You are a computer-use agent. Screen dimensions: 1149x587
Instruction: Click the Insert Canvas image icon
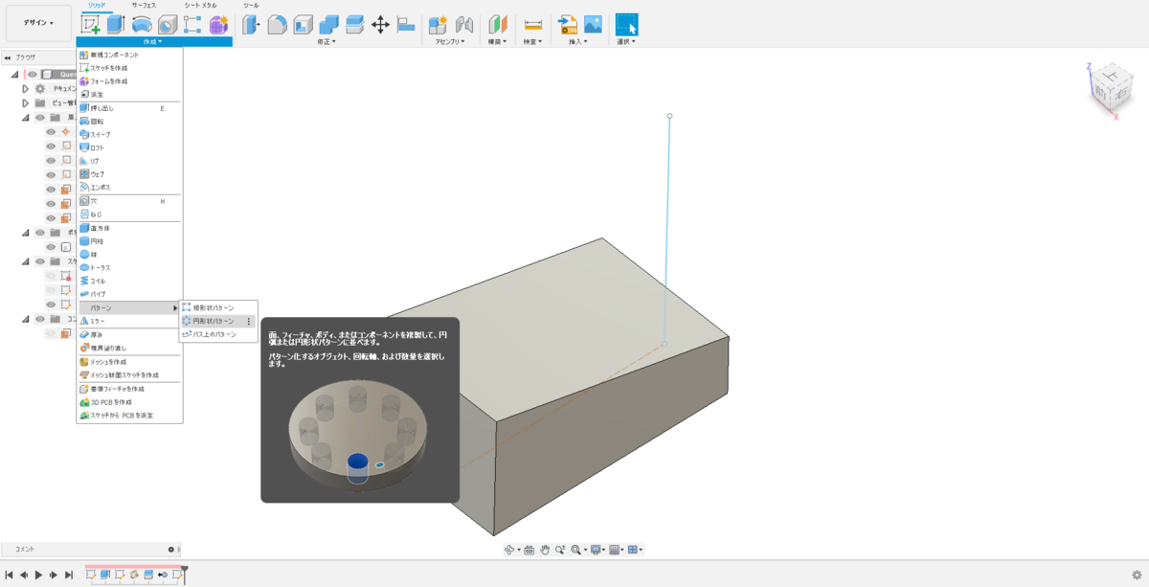click(x=594, y=25)
